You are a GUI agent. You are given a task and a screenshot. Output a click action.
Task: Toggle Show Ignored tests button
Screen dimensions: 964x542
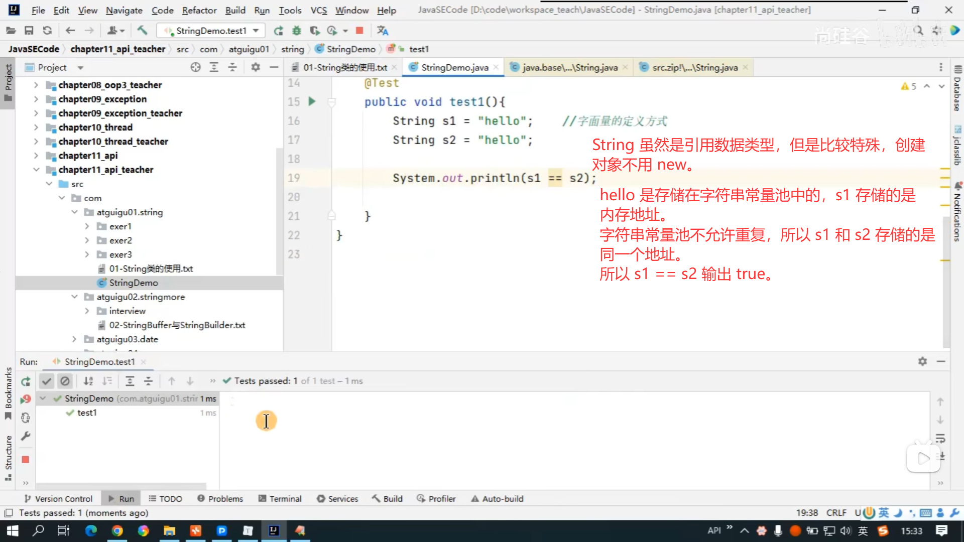click(65, 381)
